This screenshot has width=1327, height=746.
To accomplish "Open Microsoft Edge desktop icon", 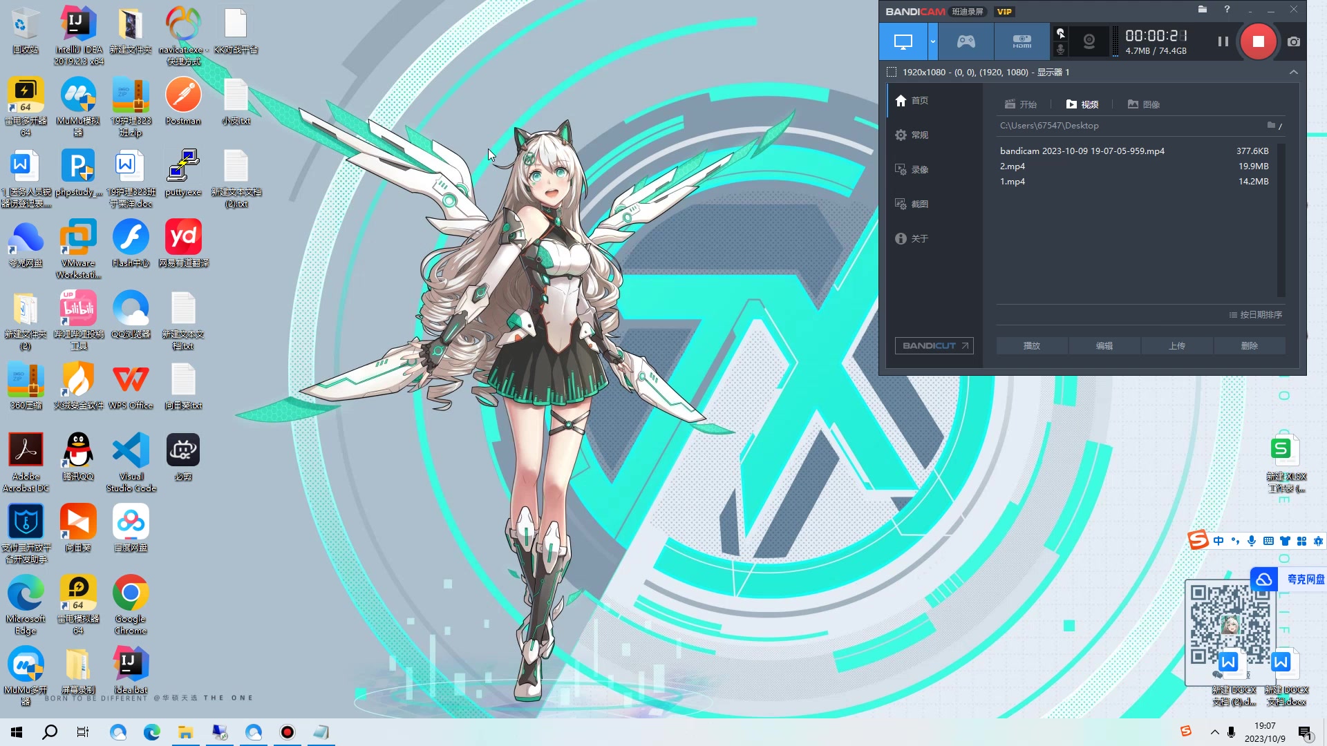I will (26, 604).
